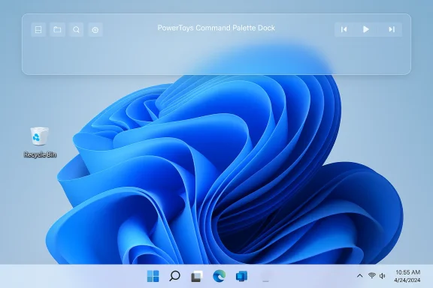Skip to next track in the dock
433x288 pixels.
[392, 29]
